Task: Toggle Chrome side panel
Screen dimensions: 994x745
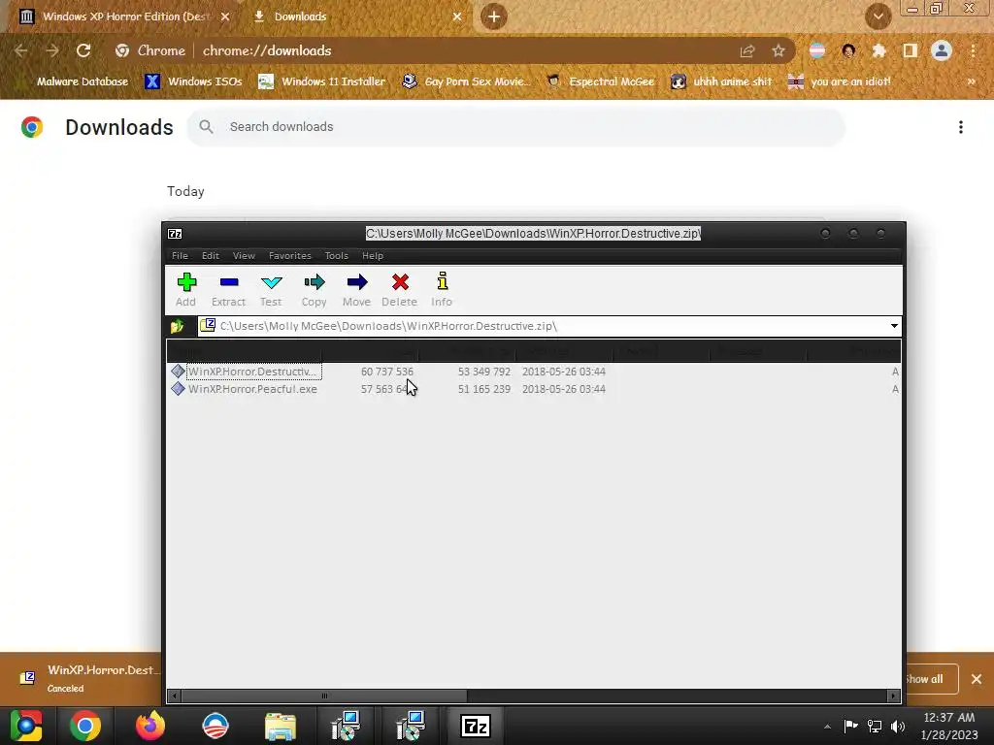Action: tap(911, 50)
